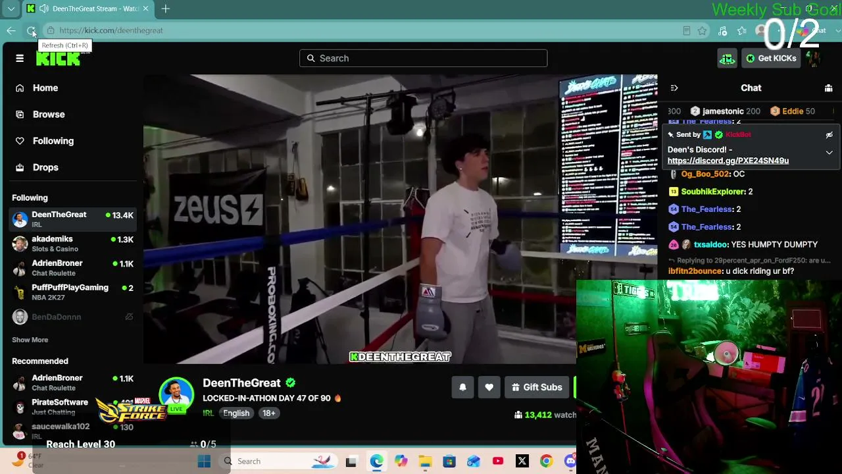Screen dimensions: 842x474
Task: Click the DeenTheGreat channel name heading
Action: pos(241,383)
